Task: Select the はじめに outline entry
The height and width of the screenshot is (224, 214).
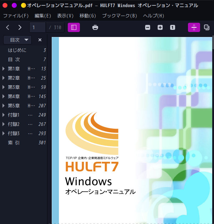Action: [x=24, y=50]
